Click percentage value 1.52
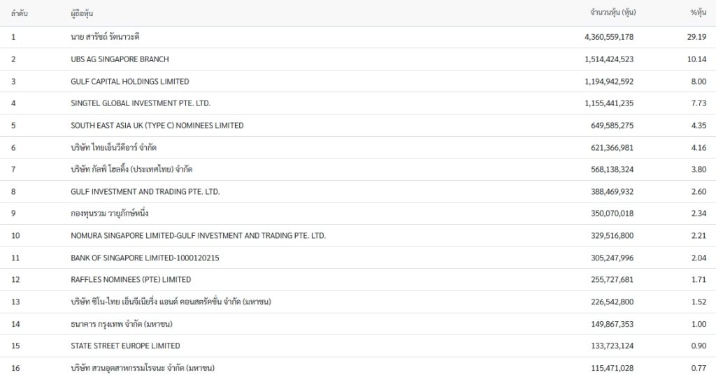 pyautogui.click(x=699, y=302)
